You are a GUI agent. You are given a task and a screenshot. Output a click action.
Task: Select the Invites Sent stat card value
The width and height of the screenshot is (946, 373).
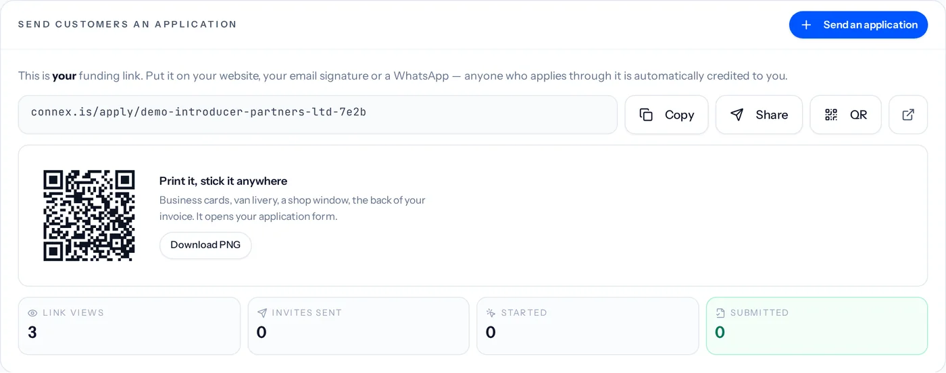tap(262, 332)
